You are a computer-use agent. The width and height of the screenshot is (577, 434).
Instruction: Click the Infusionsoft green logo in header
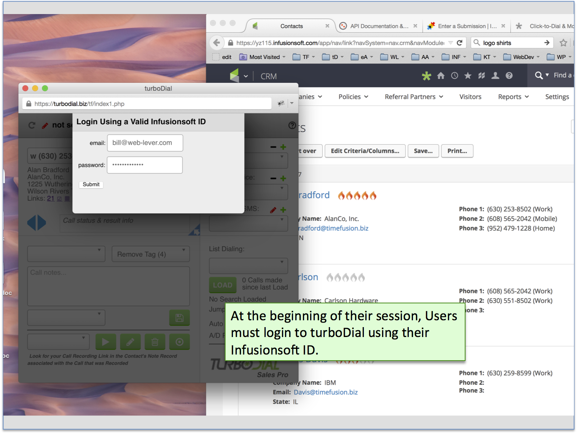click(234, 75)
